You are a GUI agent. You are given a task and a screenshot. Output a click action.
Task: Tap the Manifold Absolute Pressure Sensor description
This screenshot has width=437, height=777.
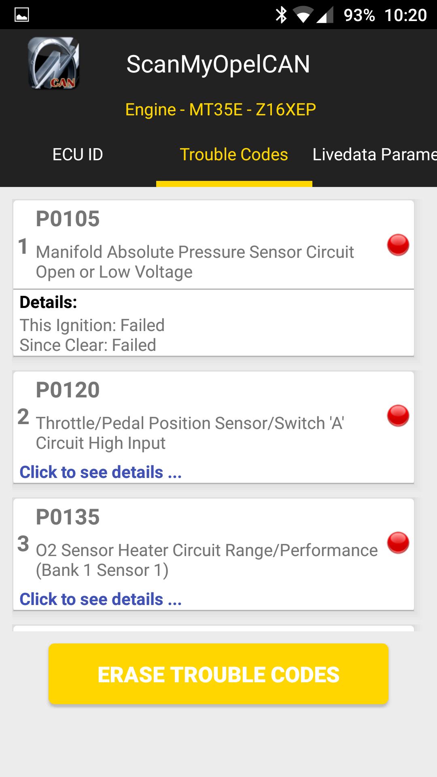195,262
